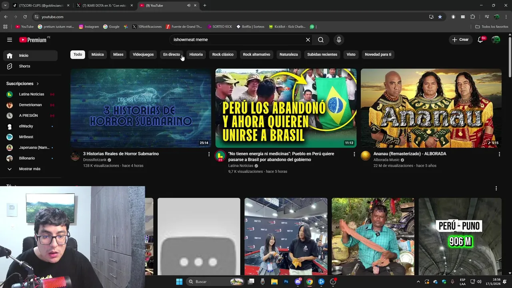
Task: Show hidden system tray icons
Action: coord(418,282)
